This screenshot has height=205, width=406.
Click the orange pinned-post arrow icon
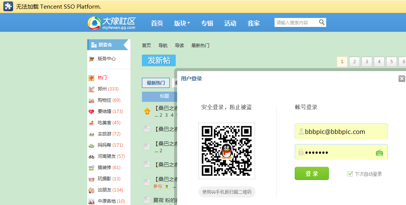147,111
